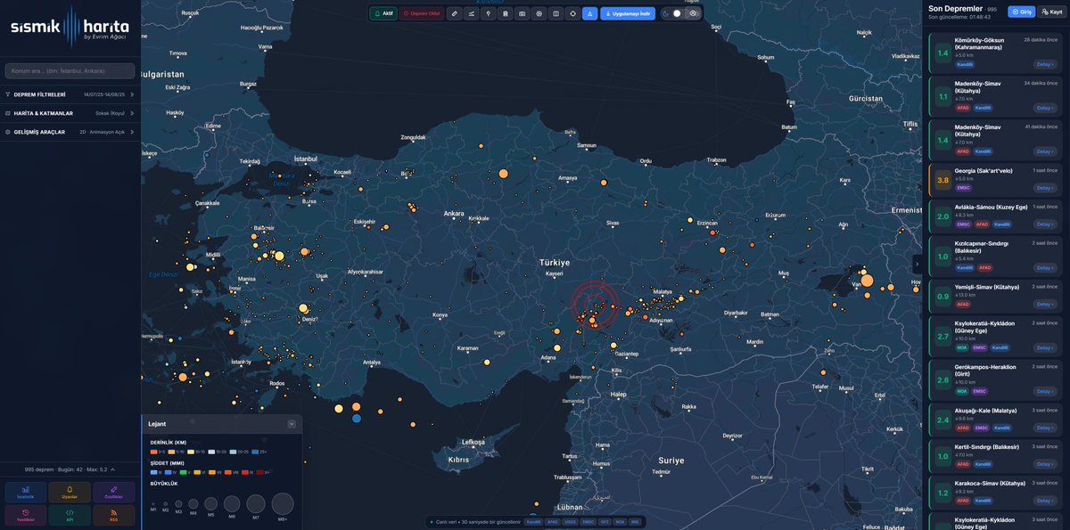Open the Yenilikler updates panel
This screenshot has width=1070, height=530.
tap(25, 515)
